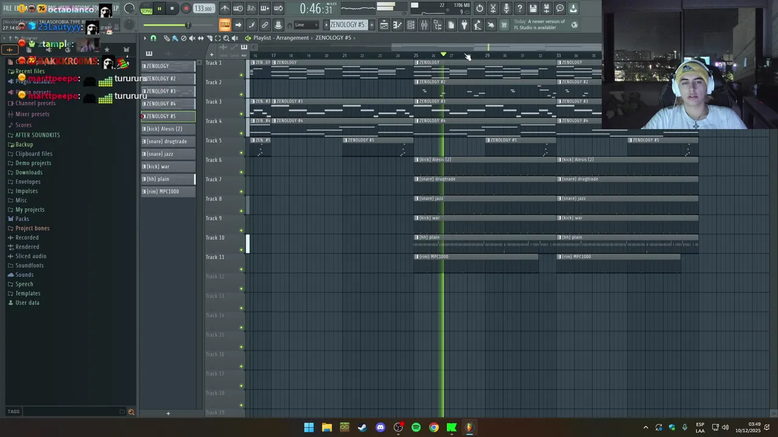778x437 pixels.
Task: Open the Playlist view
Action: click(x=384, y=25)
